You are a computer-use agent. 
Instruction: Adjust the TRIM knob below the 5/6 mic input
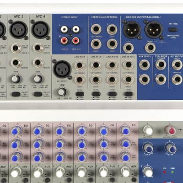coord(62,92)
